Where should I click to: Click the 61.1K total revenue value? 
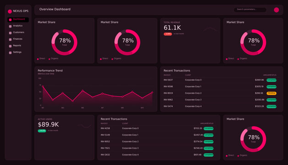point(172,28)
